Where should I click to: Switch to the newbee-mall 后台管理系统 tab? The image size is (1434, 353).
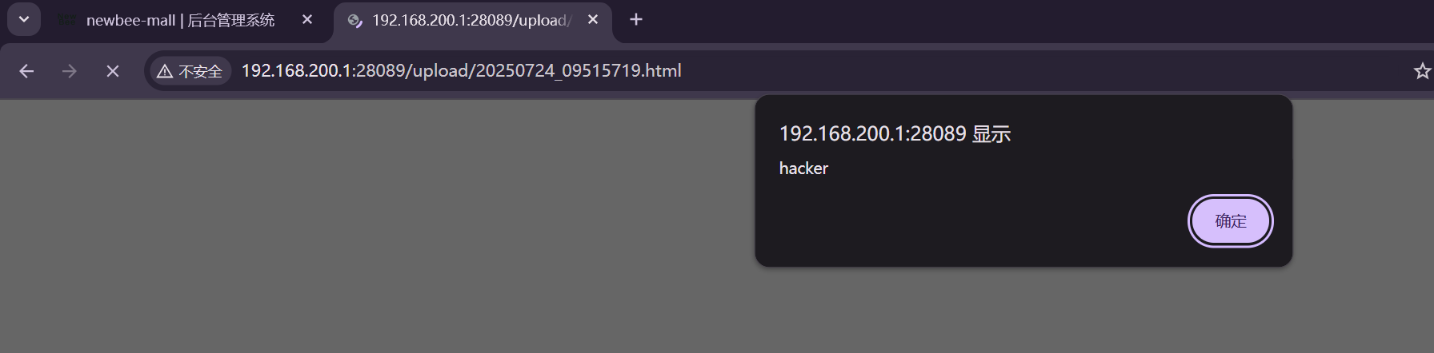[180, 20]
